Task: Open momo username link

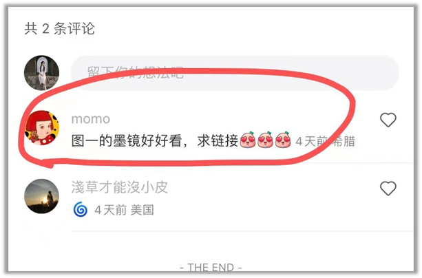Action: pyautogui.click(x=91, y=119)
